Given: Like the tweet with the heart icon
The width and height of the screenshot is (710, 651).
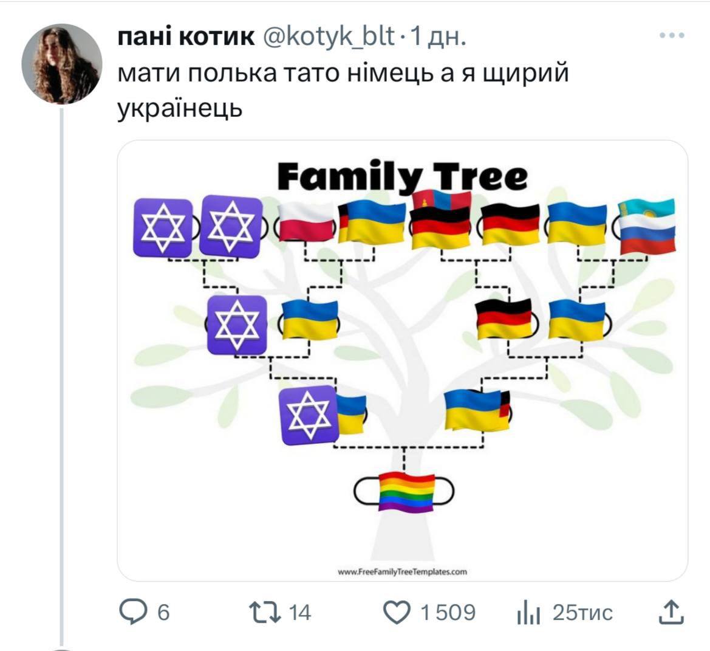Looking at the screenshot, I should point(398,612).
